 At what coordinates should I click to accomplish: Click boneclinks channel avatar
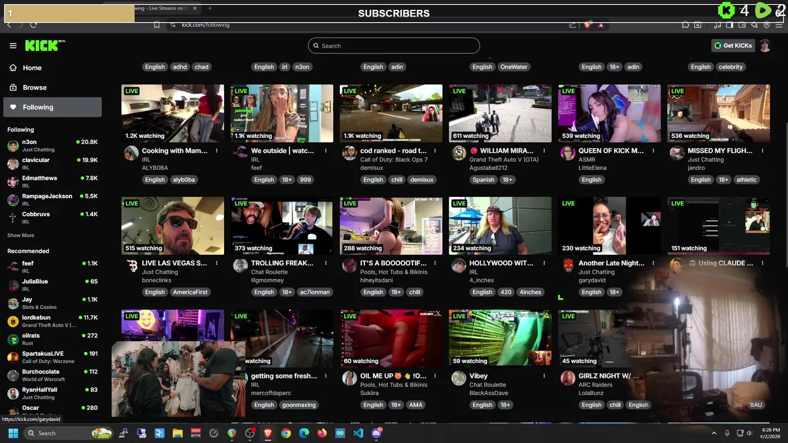131,265
